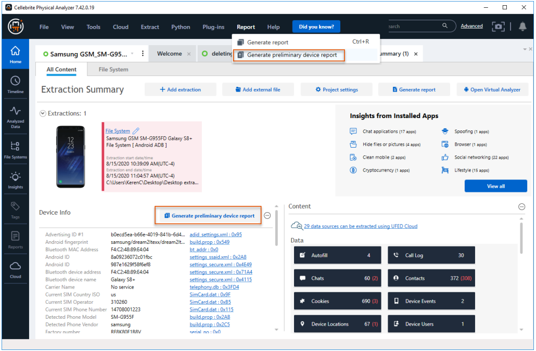
Task: Open the Reports sidebar view
Action: 16,240
